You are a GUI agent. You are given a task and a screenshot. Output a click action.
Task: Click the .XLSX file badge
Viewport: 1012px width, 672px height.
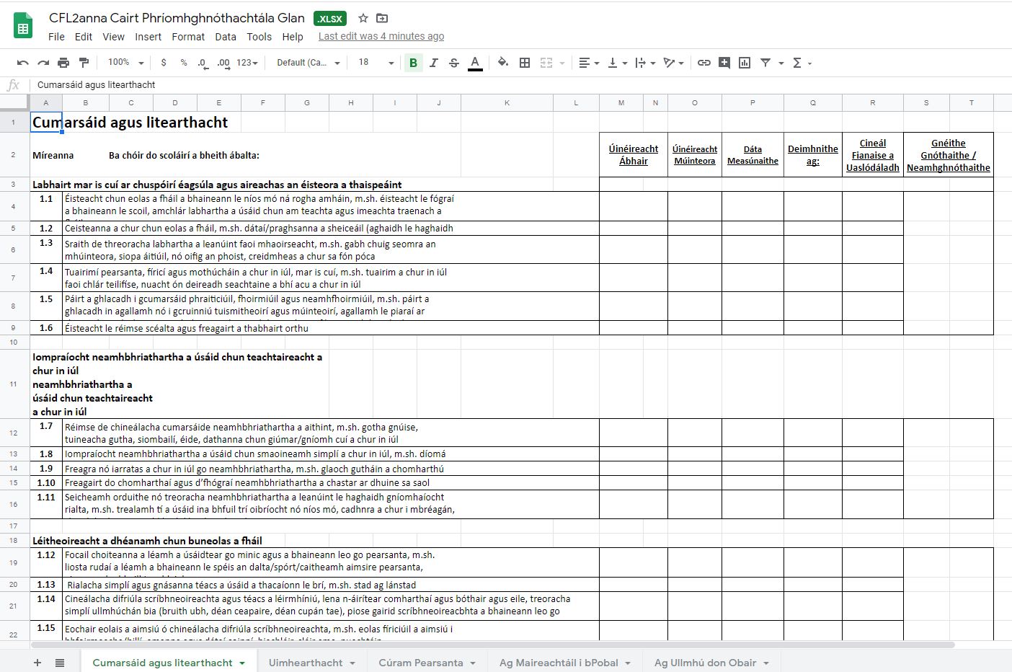[x=330, y=19]
